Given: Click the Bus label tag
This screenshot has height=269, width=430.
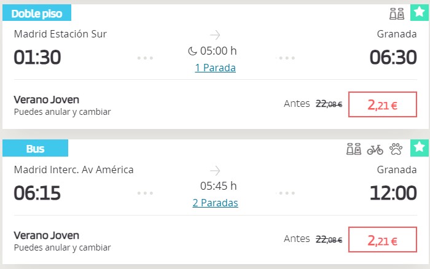Looking at the screenshot, I should pos(35,148).
